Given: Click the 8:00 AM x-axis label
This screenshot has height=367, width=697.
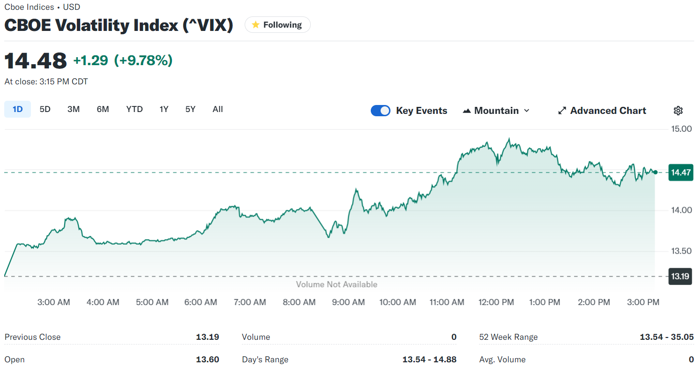Looking at the screenshot, I should (299, 302).
